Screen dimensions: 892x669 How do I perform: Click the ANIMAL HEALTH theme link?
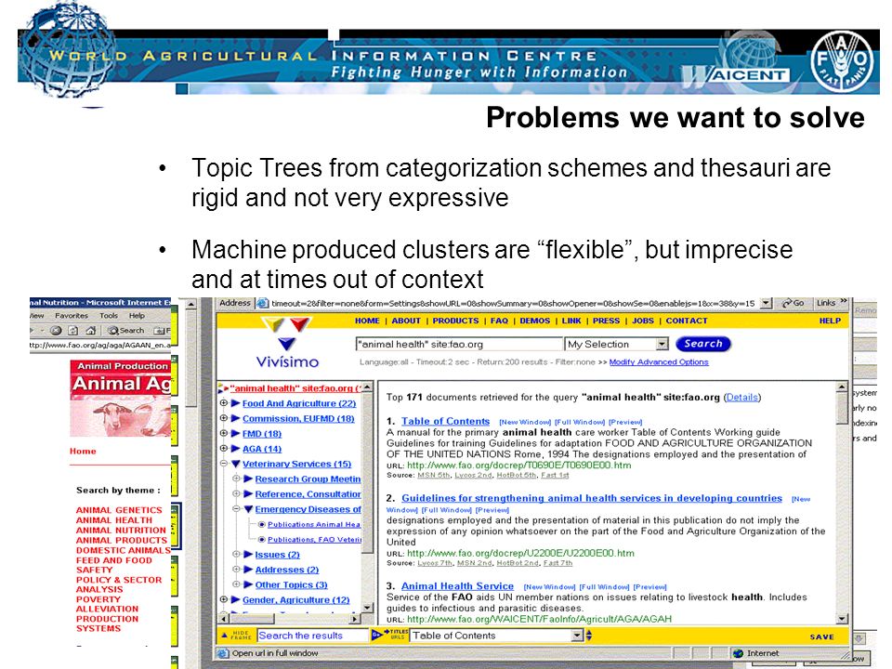point(114,520)
